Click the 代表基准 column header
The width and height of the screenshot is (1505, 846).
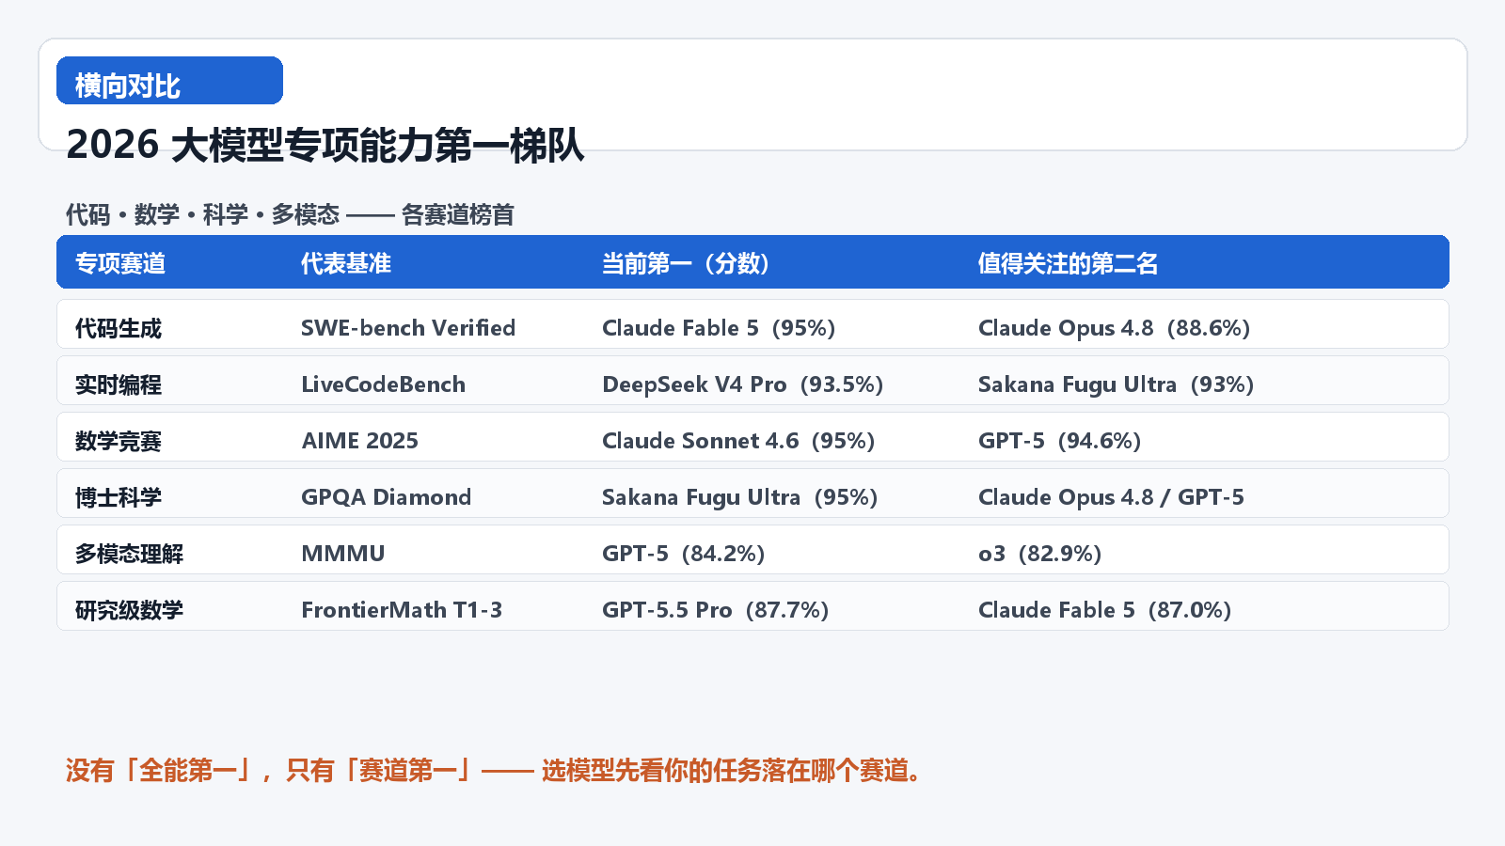coord(346,263)
